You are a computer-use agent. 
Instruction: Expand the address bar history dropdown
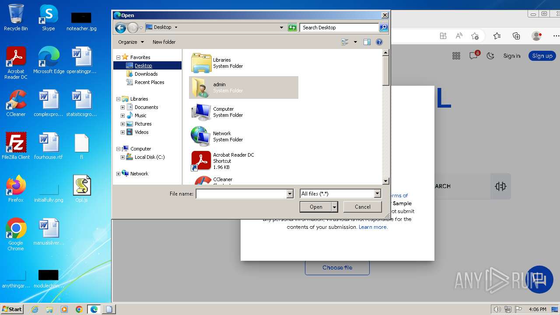tap(281, 28)
